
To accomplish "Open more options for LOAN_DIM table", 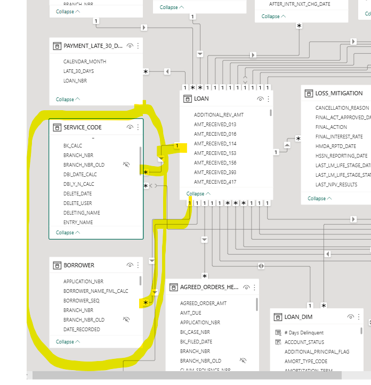I will 359,317.
